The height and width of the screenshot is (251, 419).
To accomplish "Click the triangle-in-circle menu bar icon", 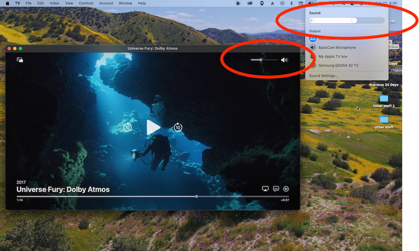I will coord(238,3).
